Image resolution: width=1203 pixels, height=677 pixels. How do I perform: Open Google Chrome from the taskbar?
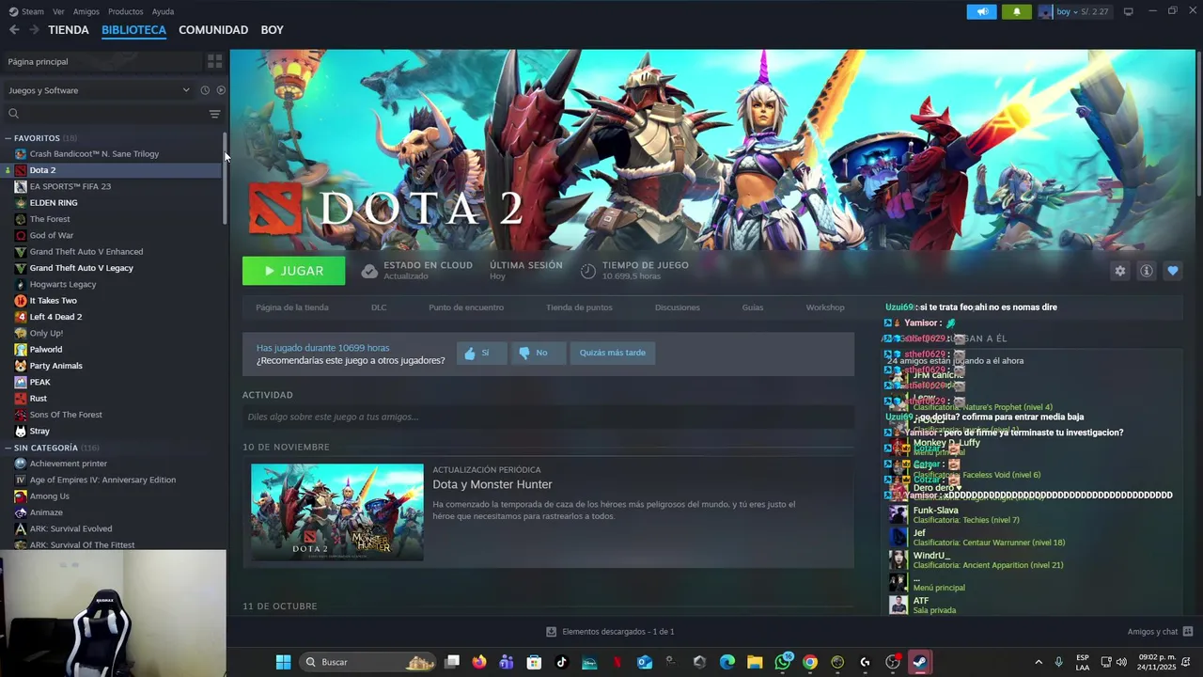[810, 662]
